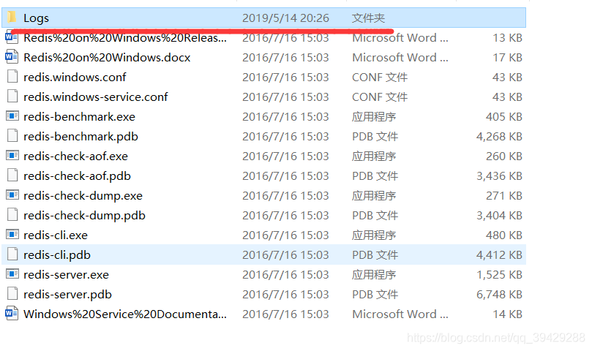The width and height of the screenshot is (592, 351).
Task: Select file name redis-server.exe
Action: [x=66, y=275]
